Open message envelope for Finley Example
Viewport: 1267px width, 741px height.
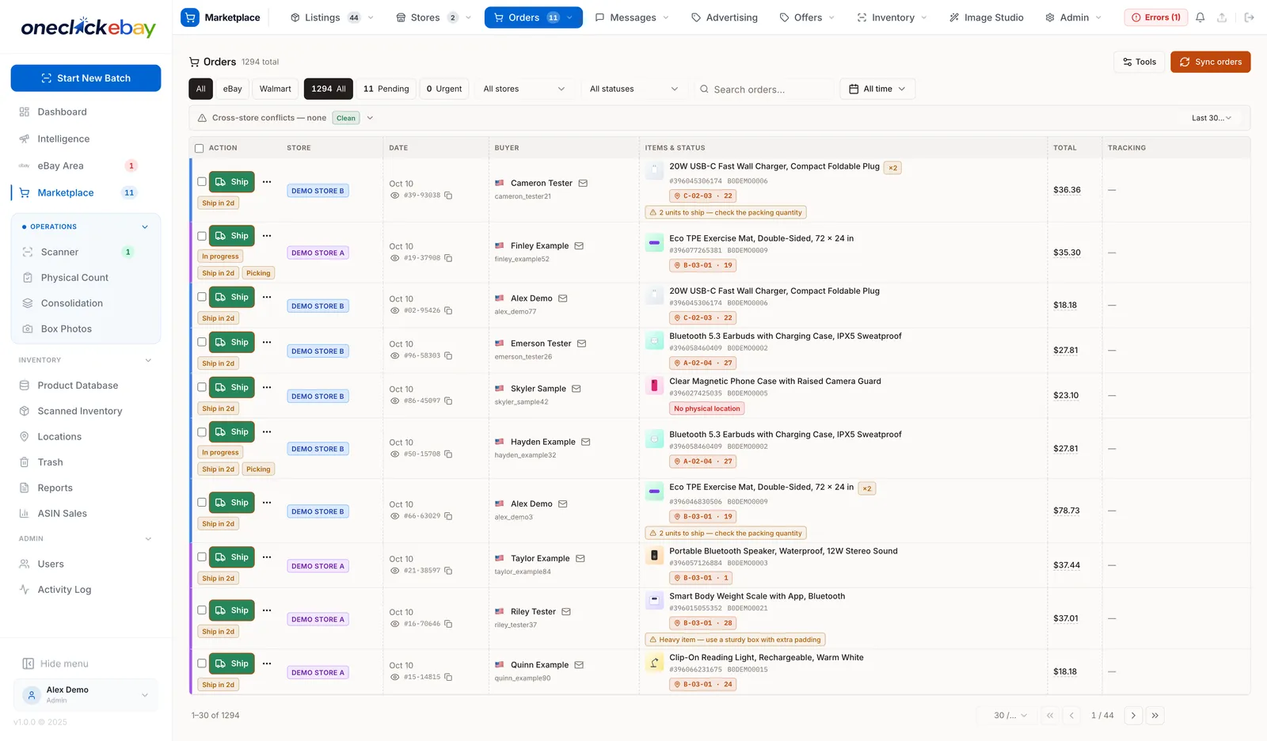click(579, 246)
